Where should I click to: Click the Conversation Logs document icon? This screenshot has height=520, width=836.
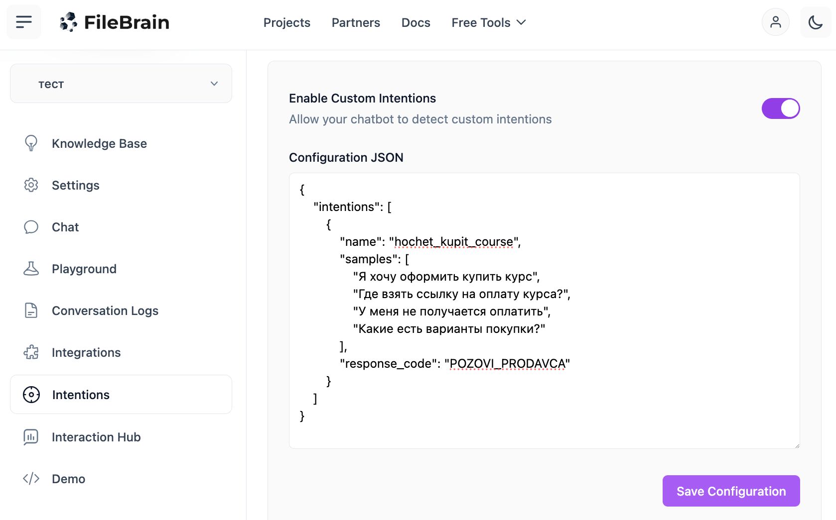31,311
